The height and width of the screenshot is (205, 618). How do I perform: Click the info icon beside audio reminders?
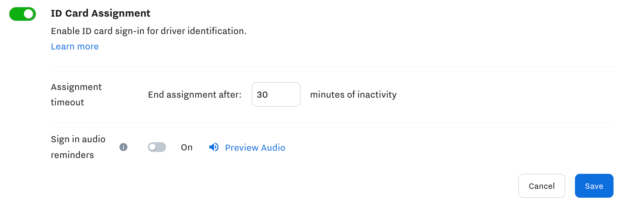(123, 147)
